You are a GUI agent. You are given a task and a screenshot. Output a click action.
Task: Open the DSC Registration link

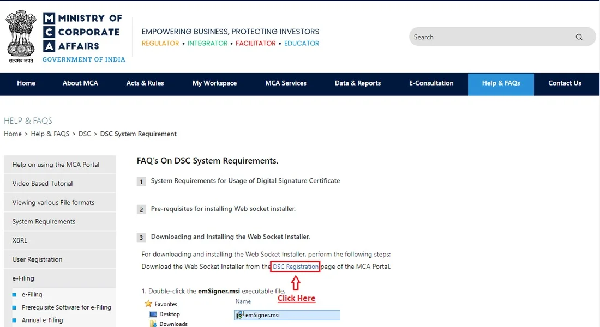click(x=296, y=267)
